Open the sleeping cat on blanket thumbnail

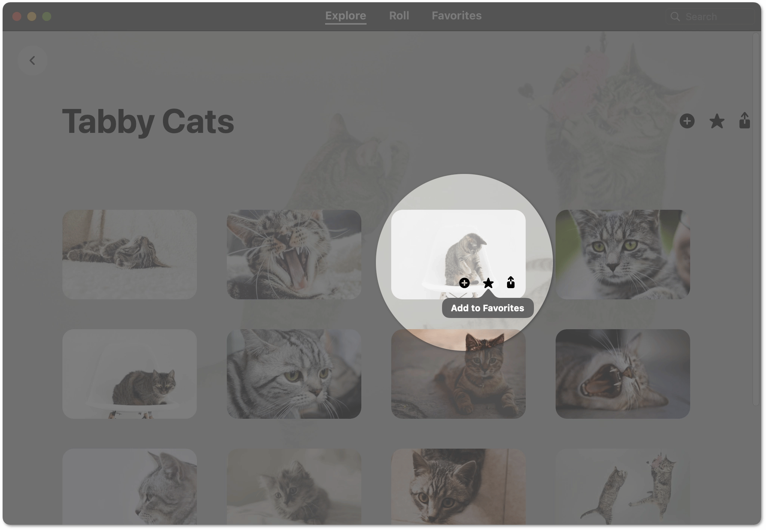click(129, 254)
